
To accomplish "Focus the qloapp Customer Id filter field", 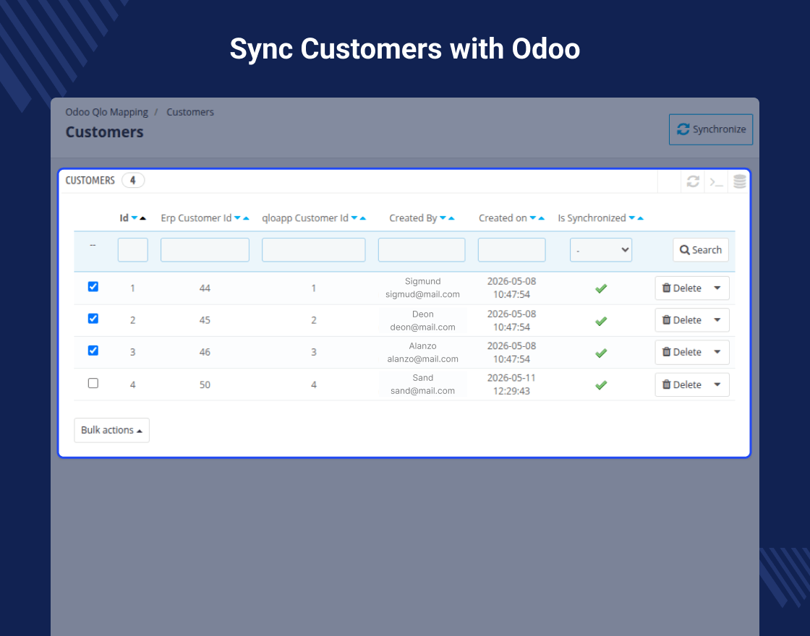I will [x=314, y=250].
